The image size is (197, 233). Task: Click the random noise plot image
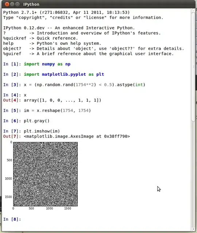click(x=45, y=174)
